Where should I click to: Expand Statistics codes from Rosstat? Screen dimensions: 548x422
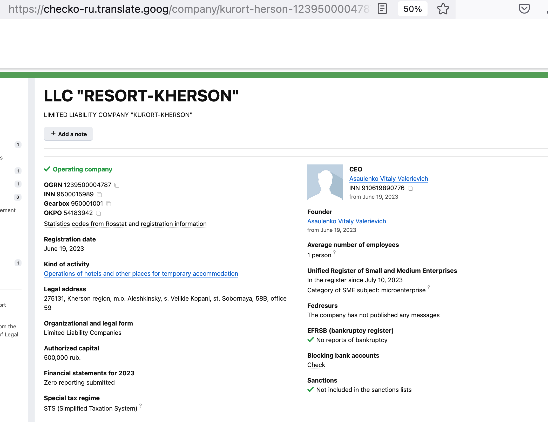click(85, 224)
